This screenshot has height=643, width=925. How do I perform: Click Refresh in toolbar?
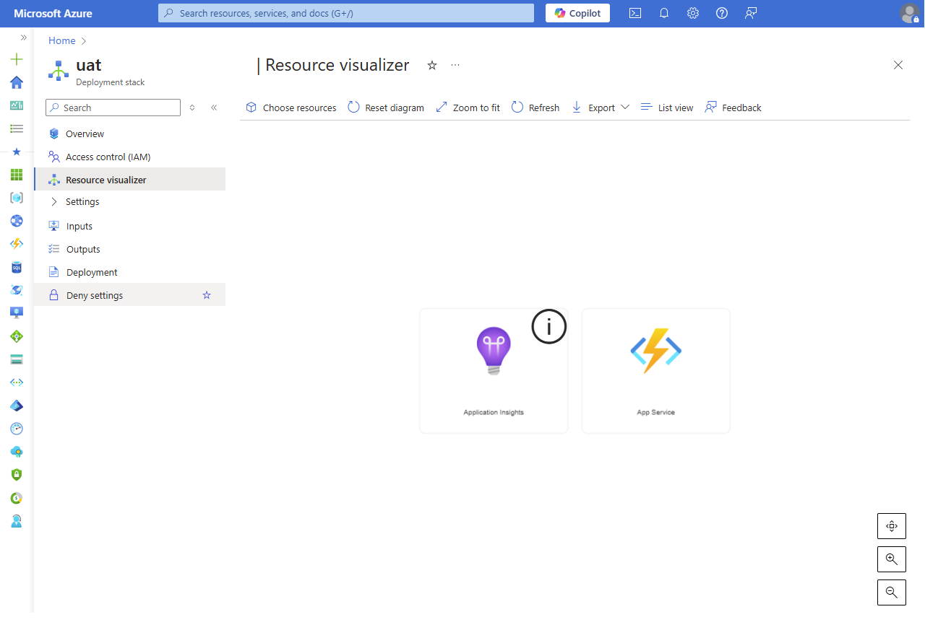click(535, 108)
